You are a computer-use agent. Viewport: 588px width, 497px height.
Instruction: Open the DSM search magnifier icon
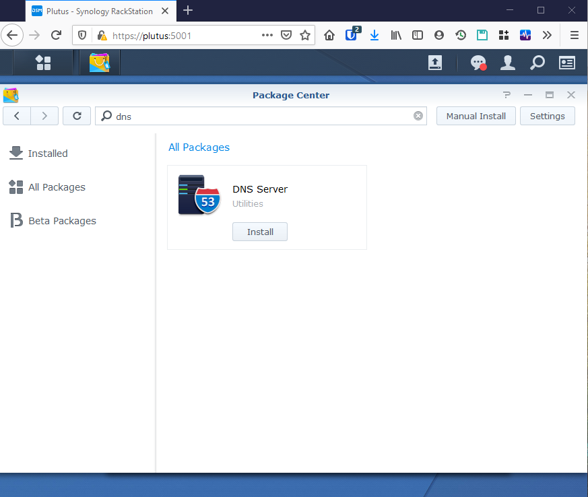[537, 63]
